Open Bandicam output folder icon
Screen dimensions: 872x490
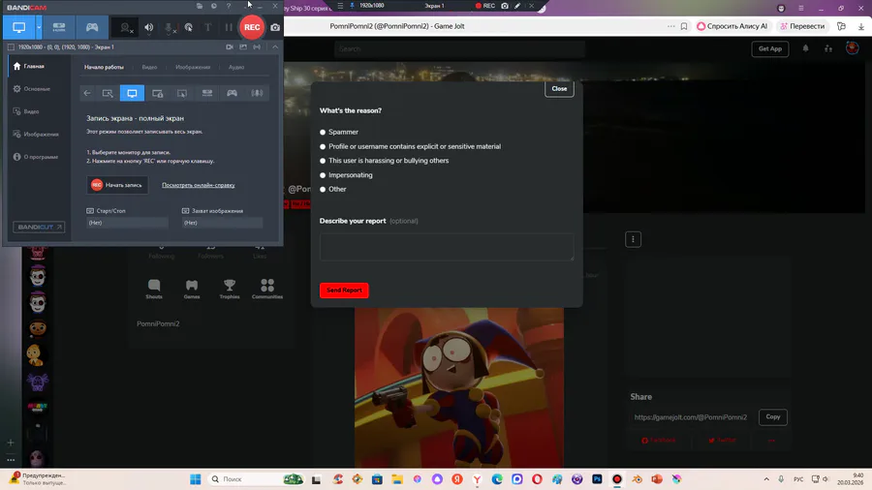(x=200, y=6)
